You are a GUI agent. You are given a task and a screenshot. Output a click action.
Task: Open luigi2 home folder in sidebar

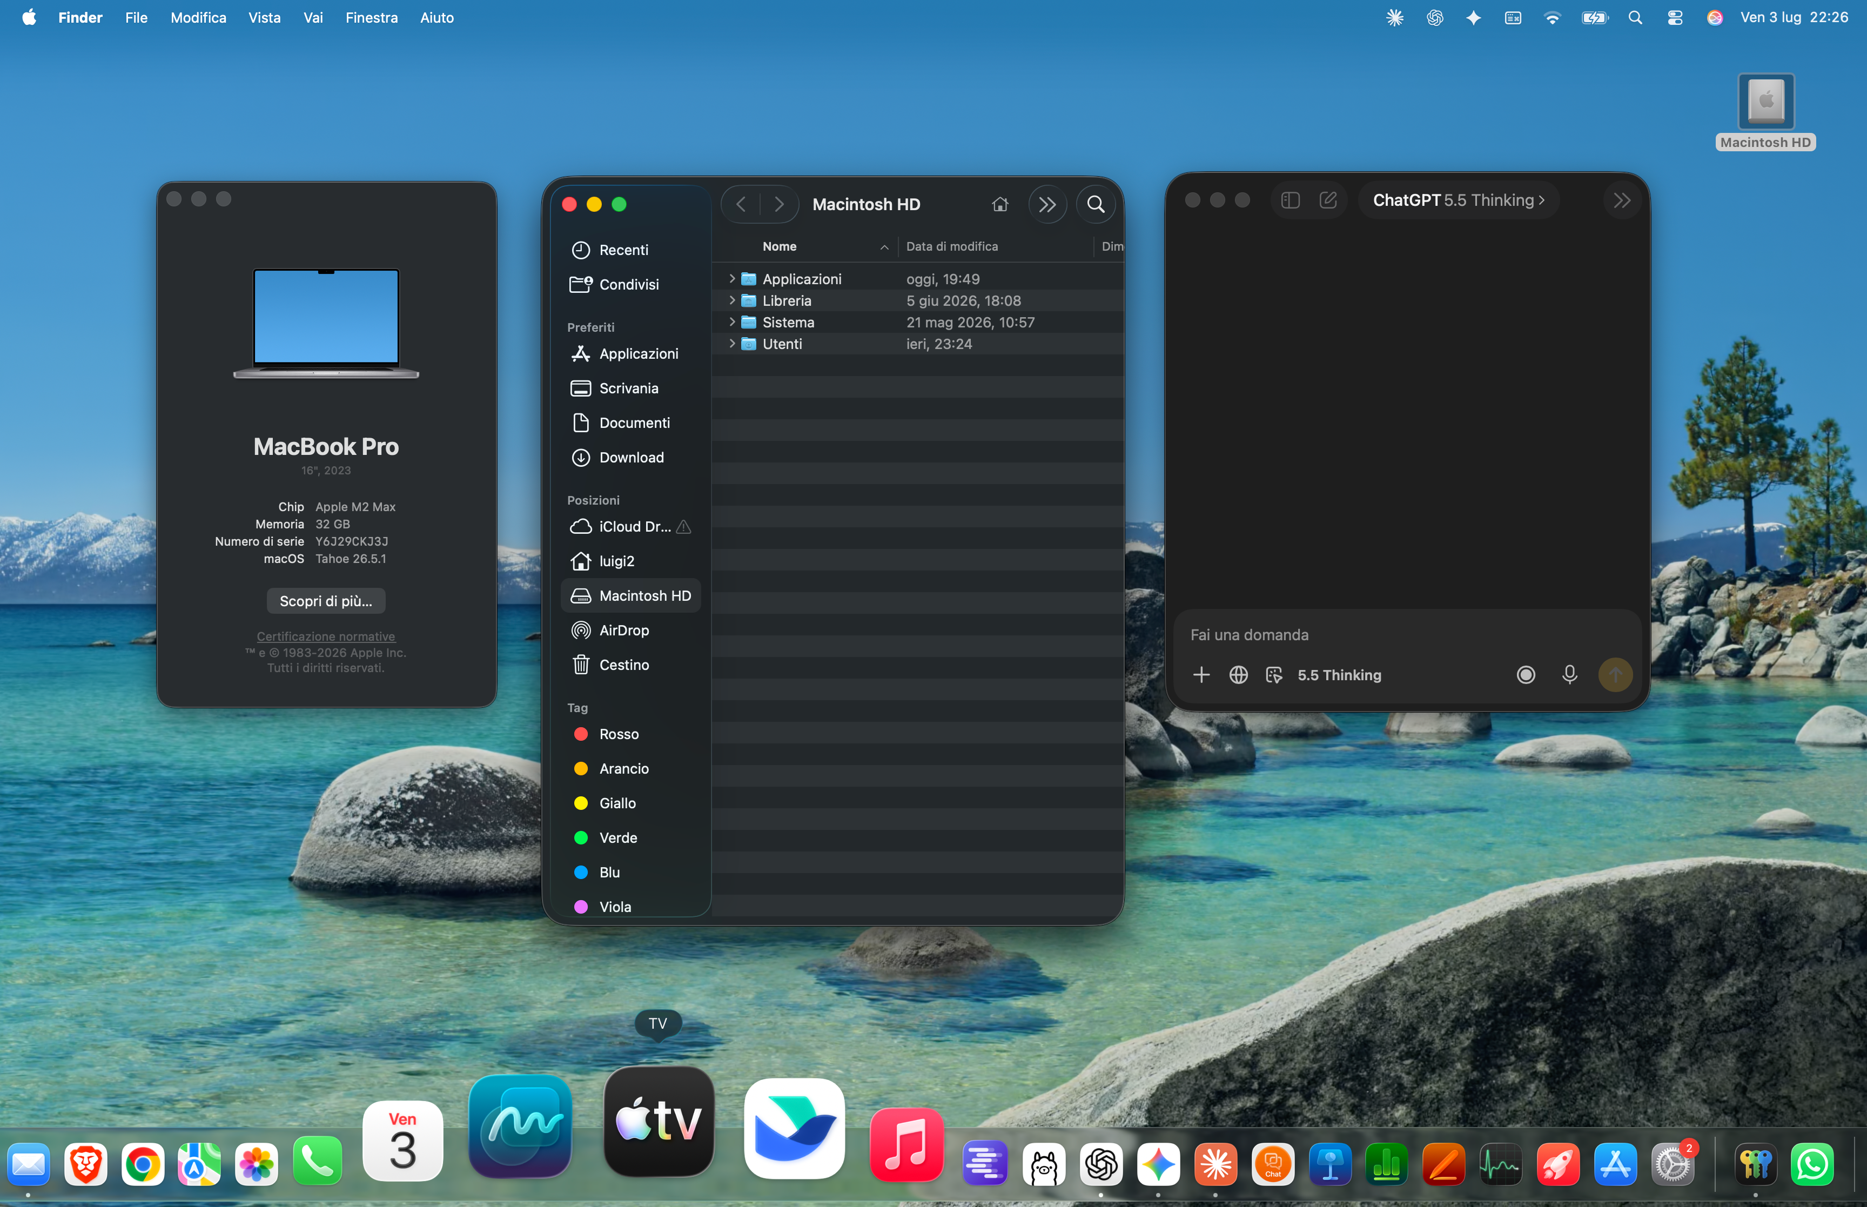coord(630,561)
